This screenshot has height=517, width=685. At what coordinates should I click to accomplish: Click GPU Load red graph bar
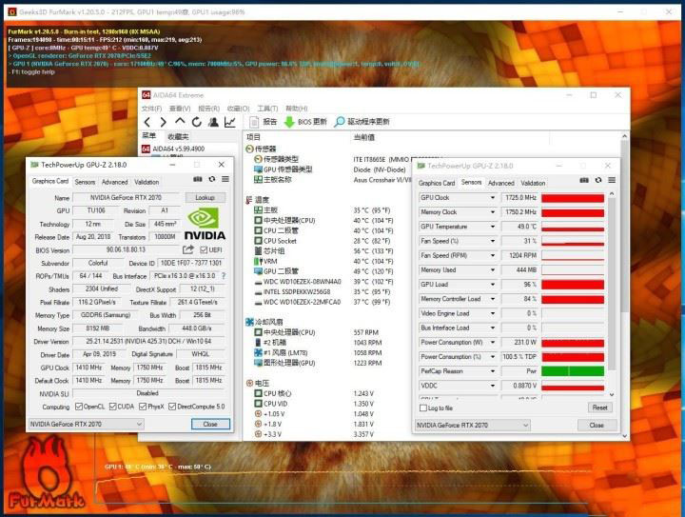[x=573, y=285]
